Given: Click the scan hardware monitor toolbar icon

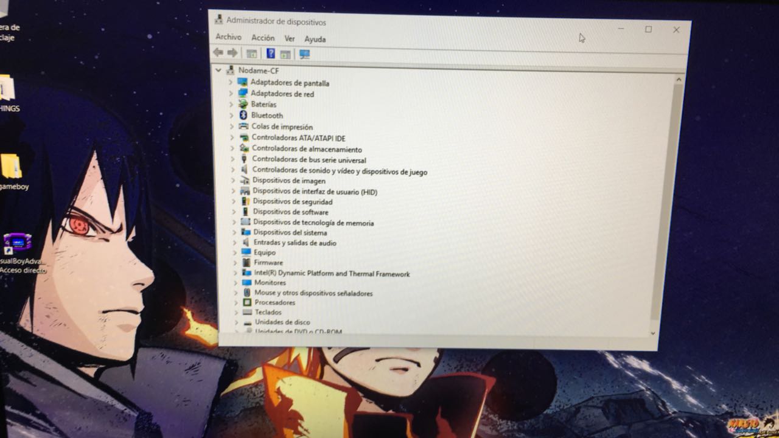Looking at the screenshot, I should click(305, 54).
